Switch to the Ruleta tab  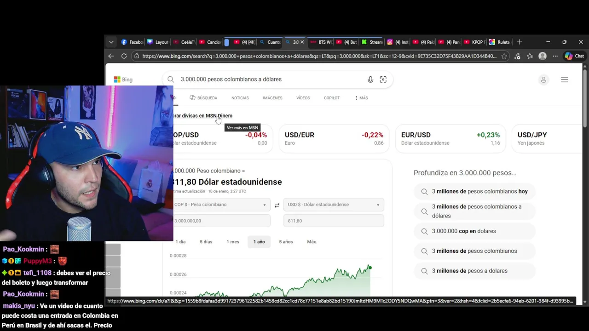500,42
